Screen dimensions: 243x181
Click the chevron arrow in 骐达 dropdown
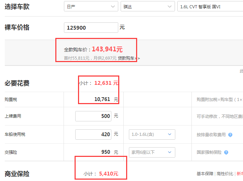[169, 7]
